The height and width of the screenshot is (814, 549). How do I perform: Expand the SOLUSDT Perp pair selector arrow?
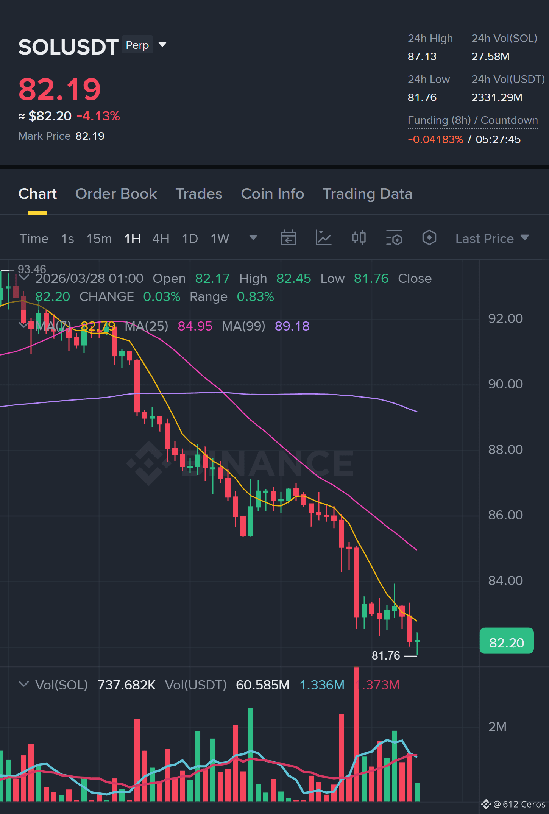point(162,45)
